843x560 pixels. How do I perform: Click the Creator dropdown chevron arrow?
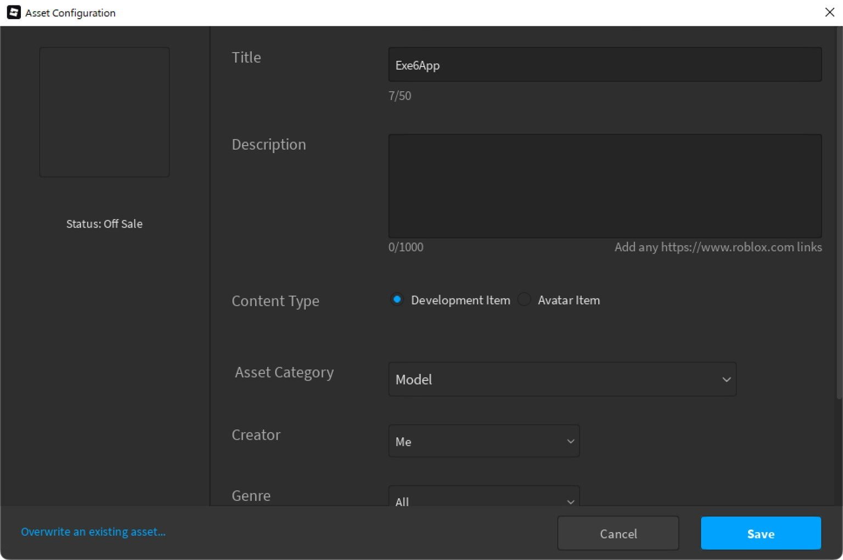tap(570, 442)
